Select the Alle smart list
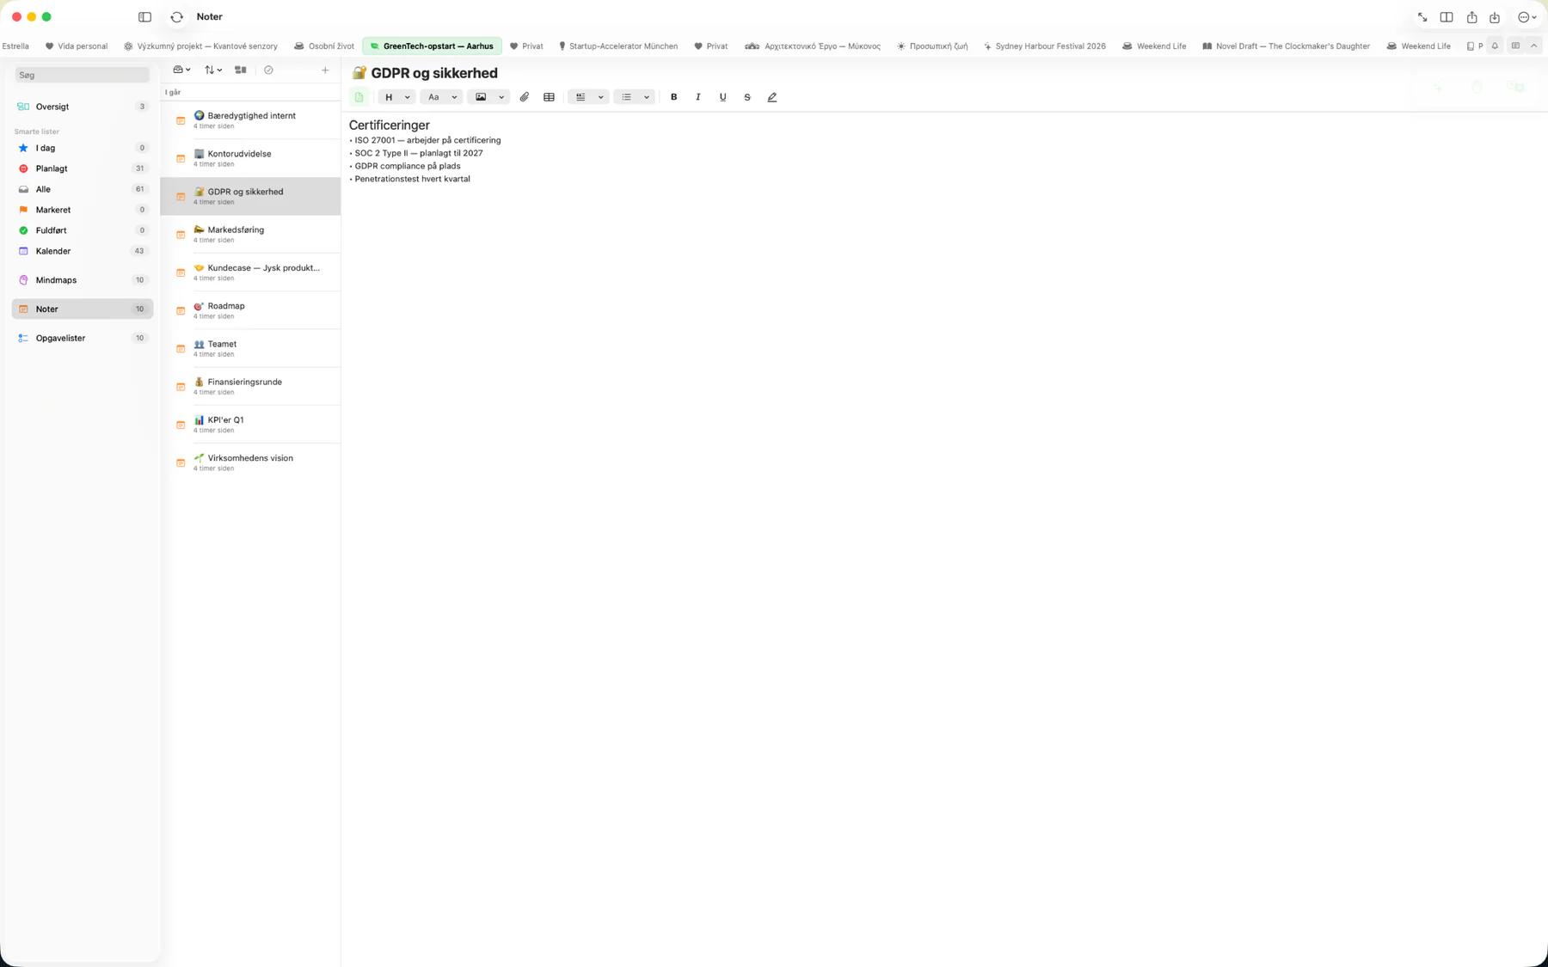The width and height of the screenshot is (1548, 967). tap(82, 189)
